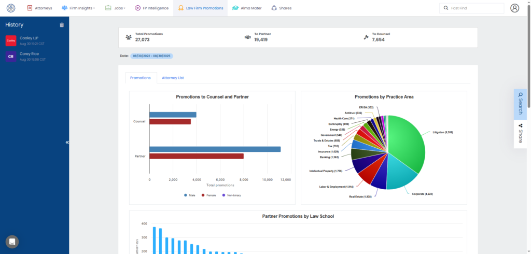Open the Share side panel tab
Image resolution: width=531 pixels, height=254 pixels.
click(520, 134)
